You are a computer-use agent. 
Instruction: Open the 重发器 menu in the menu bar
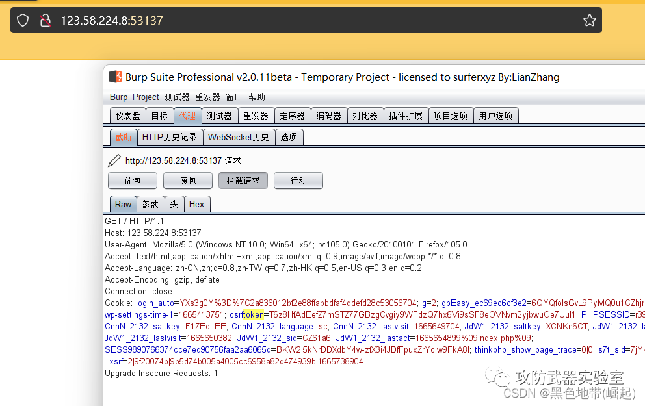(207, 97)
